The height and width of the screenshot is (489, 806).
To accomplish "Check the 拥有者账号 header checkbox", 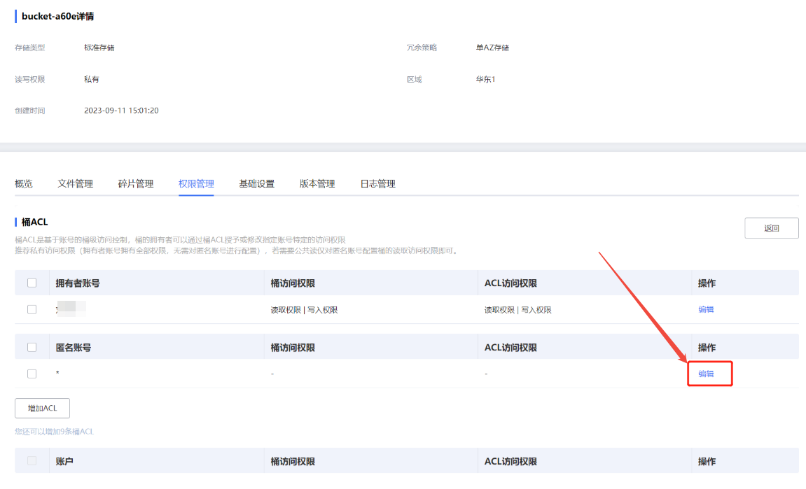I will tap(32, 283).
